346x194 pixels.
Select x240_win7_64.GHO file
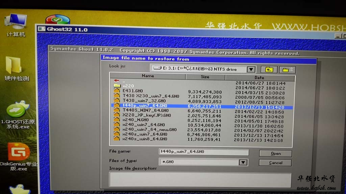(144, 125)
